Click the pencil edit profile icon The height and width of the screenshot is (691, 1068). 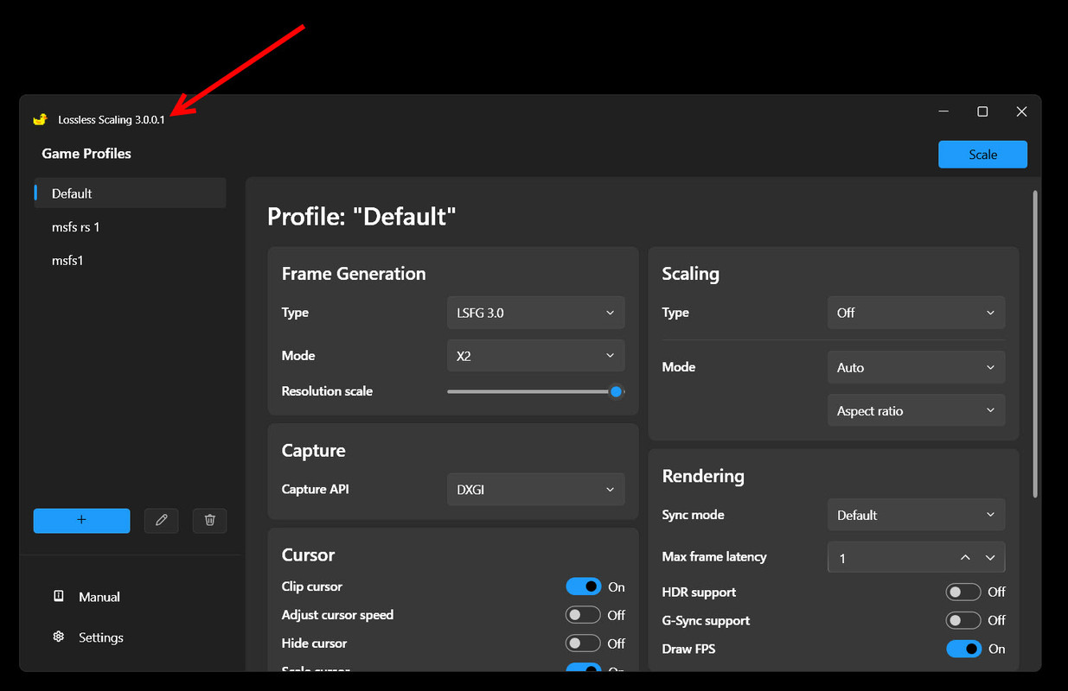(x=161, y=520)
